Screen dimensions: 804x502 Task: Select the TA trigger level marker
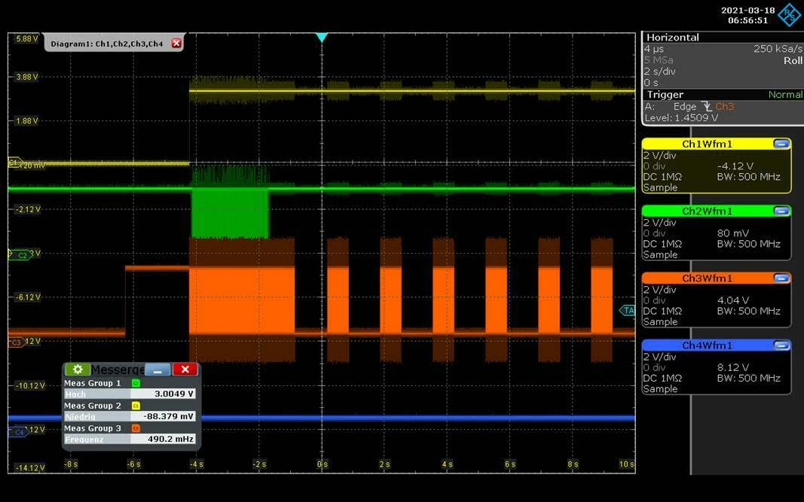point(628,310)
